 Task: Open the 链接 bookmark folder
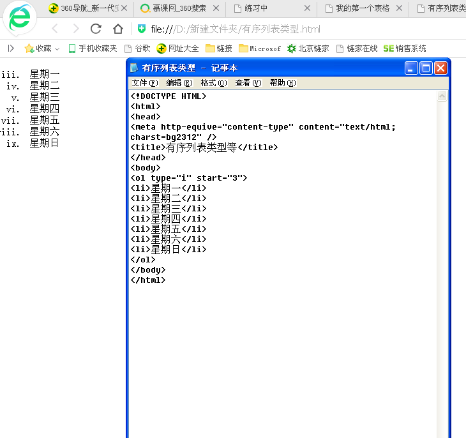click(x=219, y=48)
